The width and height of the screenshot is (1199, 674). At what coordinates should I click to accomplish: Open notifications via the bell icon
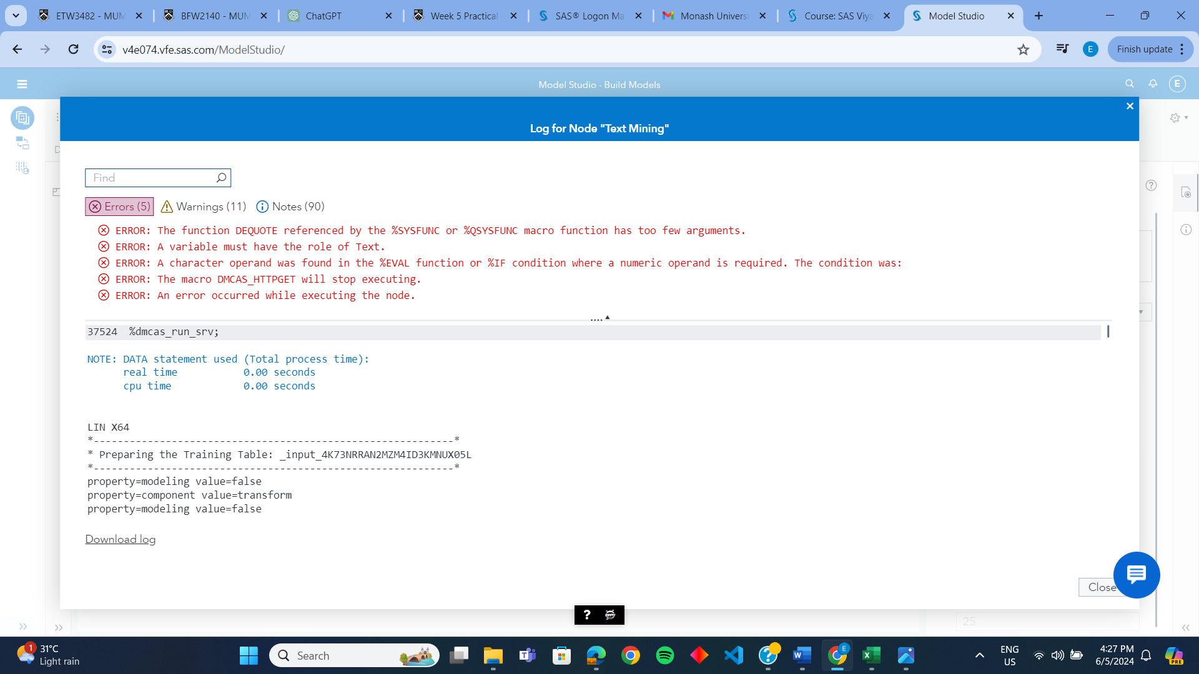(1153, 83)
